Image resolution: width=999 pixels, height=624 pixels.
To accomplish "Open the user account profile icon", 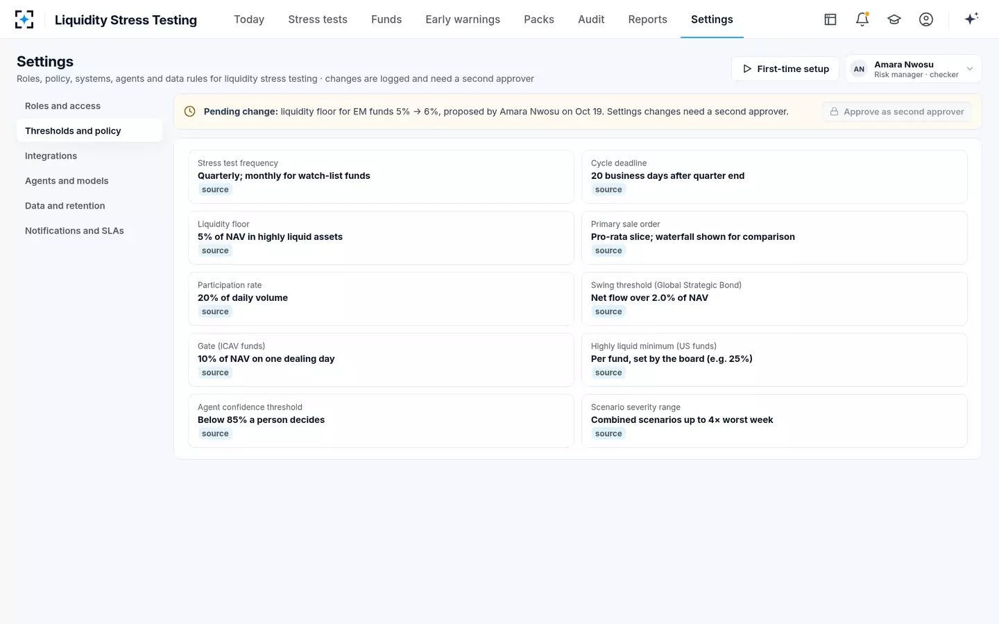I will point(926,19).
